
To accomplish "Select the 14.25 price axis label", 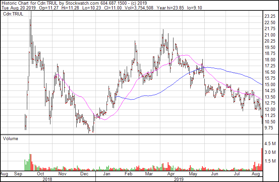I will 270,91.
